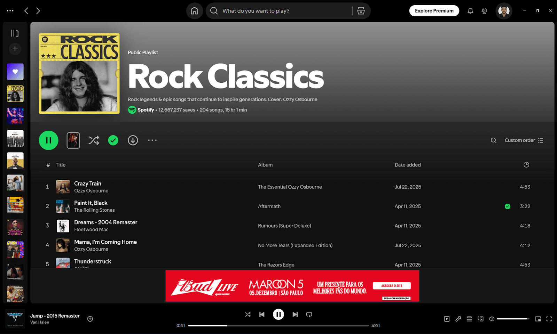557x334 pixels.
Task: Mute the volume speaker icon
Action: [492, 319]
